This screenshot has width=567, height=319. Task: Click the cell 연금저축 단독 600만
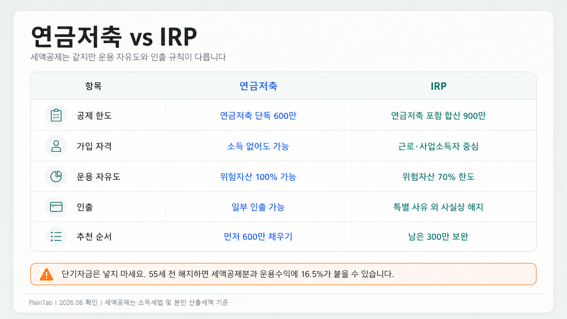point(258,116)
